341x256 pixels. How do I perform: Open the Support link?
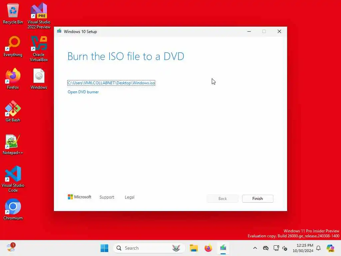pos(107,197)
